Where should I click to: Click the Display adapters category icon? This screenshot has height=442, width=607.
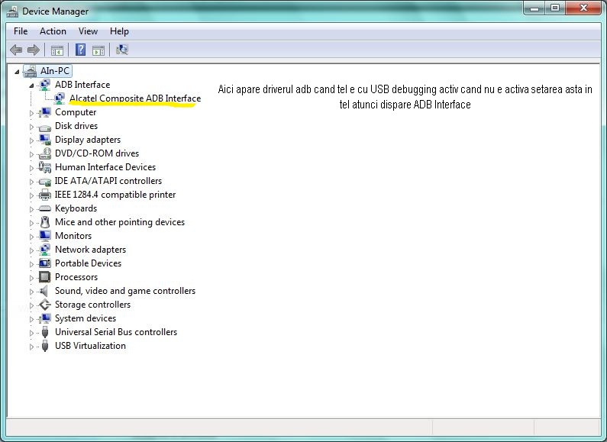[x=45, y=140]
